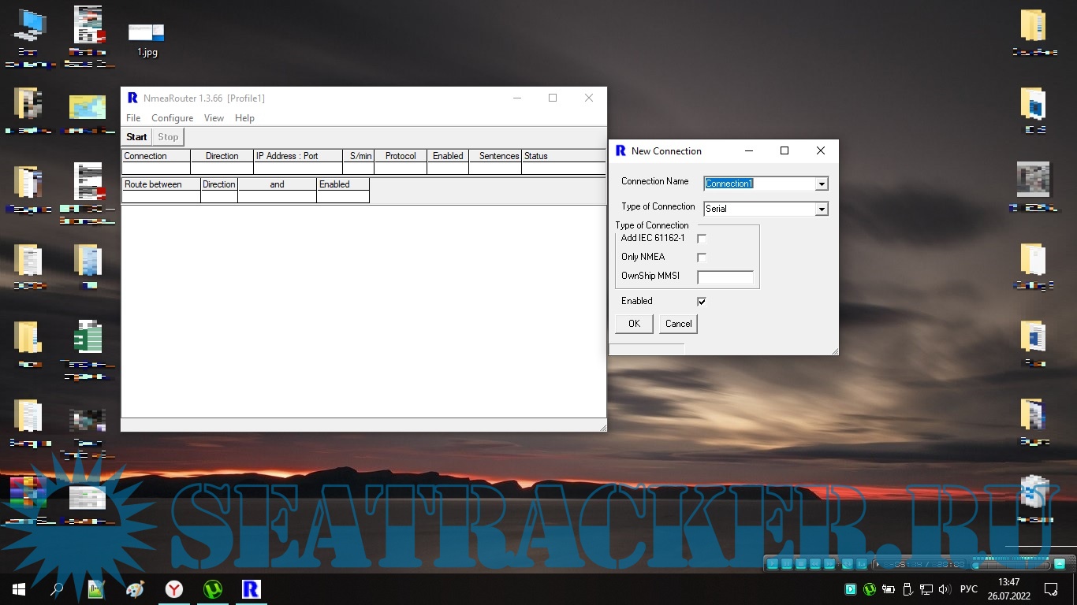The height and width of the screenshot is (605, 1077).
Task: Click the speaker volume icon in system tray
Action: coord(945,588)
